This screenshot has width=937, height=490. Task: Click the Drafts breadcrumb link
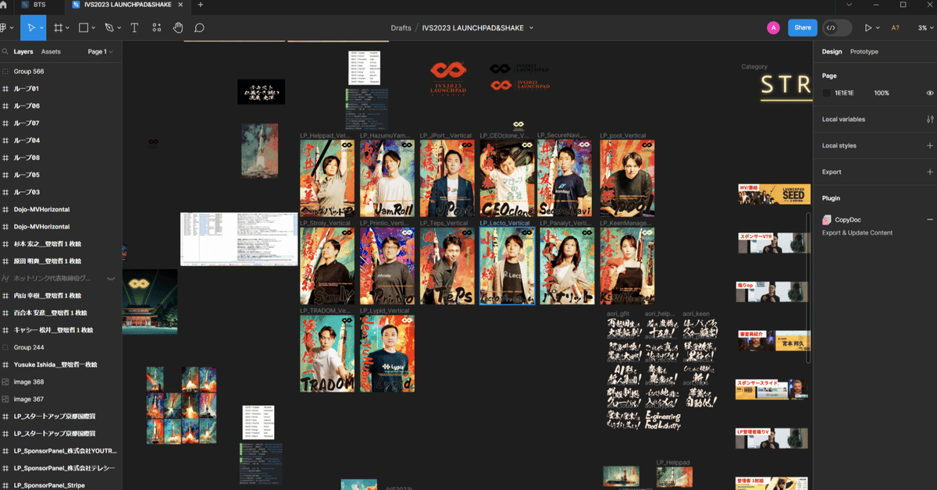click(x=401, y=27)
